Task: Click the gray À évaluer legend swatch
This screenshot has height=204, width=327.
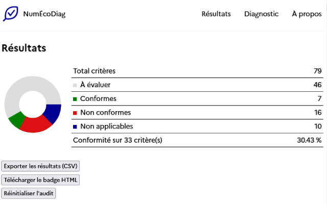Action: 75,85
